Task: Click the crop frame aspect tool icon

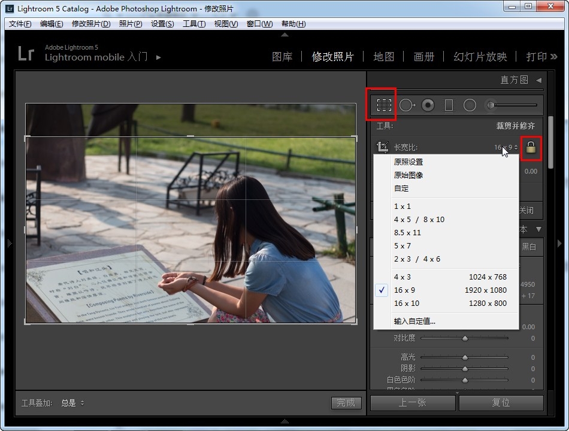Action: [x=382, y=147]
